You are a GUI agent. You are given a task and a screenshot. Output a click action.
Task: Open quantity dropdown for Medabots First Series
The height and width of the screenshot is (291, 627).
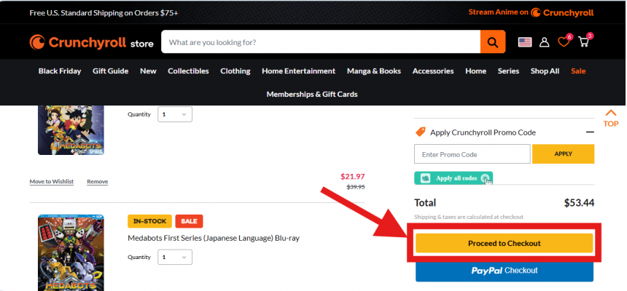(176, 257)
